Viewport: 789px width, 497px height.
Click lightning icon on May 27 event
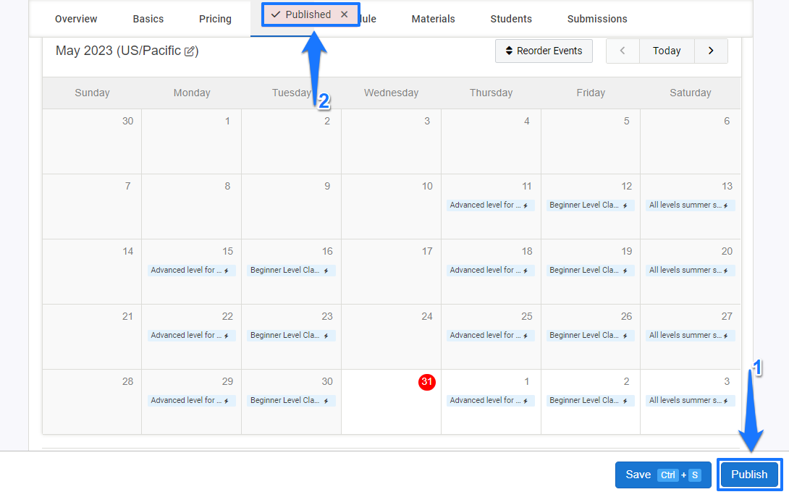[x=725, y=336]
